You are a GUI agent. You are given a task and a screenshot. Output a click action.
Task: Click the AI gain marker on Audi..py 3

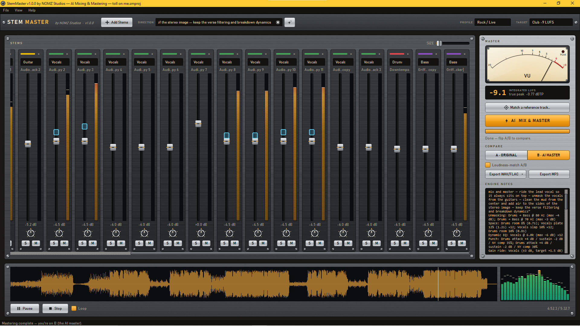pyautogui.click(x=85, y=126)
